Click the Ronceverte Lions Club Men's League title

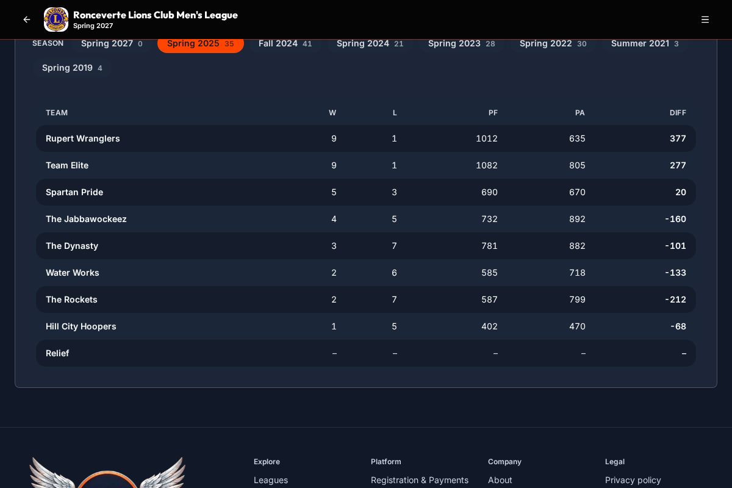tap(156, 15)
